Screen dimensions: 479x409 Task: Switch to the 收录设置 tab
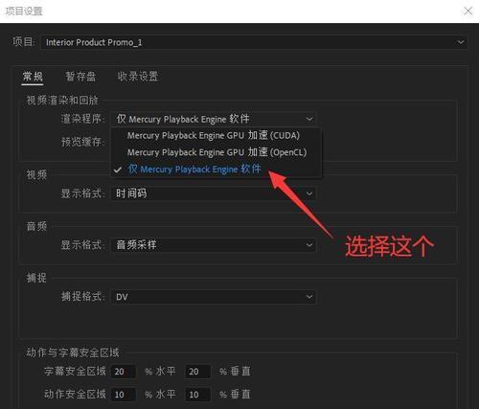pos(138,77)
